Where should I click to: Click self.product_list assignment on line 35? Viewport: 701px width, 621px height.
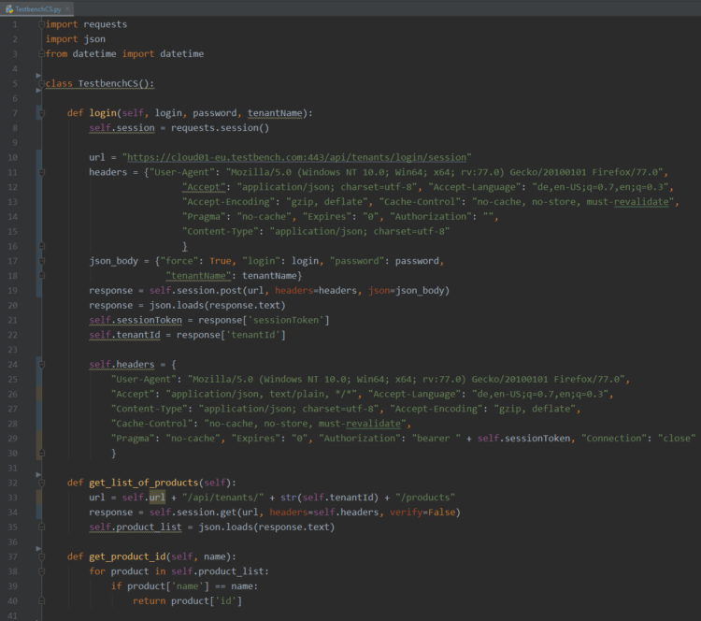pyautogui.click(x=136, y=527)
